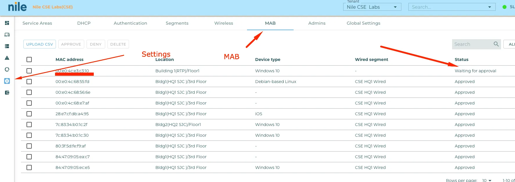Click MAC address 28:e7:cf:db:a4:95 text
Screen dimensions: 515x182
[x=72, y=114]
